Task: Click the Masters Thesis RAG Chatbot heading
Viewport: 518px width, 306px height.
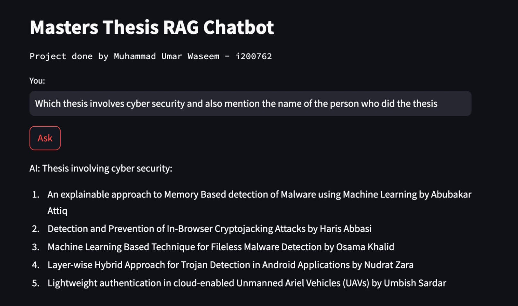Action: (152, 27)
